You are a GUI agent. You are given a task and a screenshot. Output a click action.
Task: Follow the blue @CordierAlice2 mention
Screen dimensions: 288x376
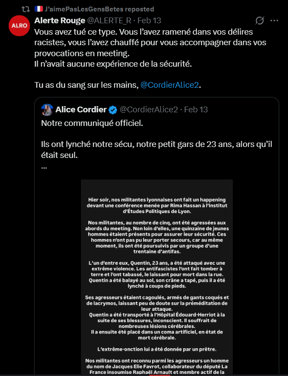(170, 85)
